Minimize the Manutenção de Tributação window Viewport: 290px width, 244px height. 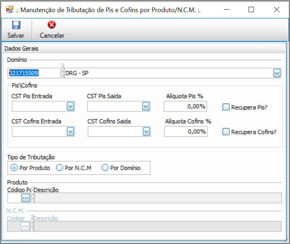[x=227, y=9]
